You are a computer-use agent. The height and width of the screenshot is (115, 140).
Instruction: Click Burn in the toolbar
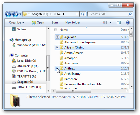pyautogui.click(x=55, y=22)
